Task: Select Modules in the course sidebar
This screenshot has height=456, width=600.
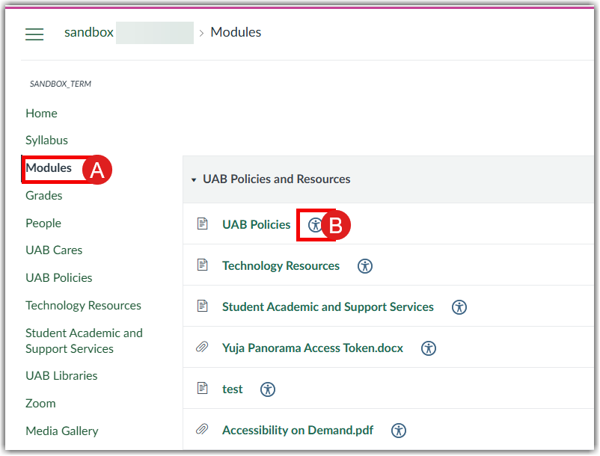Action: (49, 168)
